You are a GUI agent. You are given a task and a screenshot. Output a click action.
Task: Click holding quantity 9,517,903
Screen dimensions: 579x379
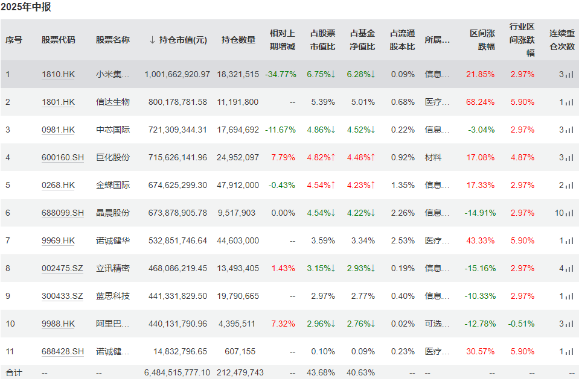pos(237,213)
